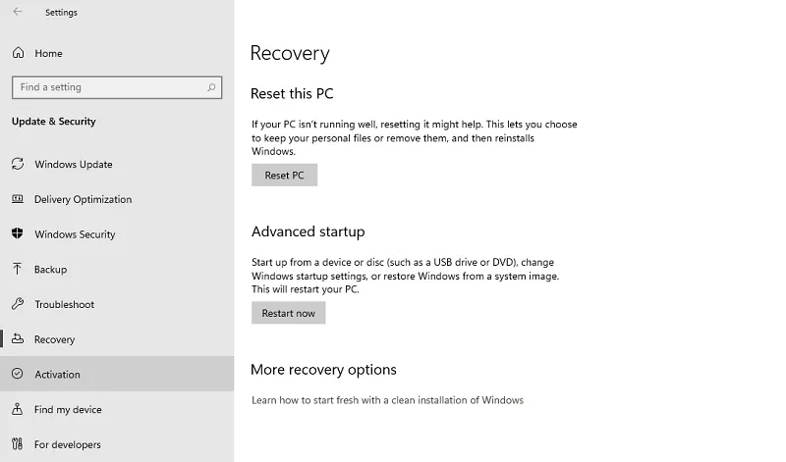Go to Home label
Image resolution: width=786 pixels, height=462 pixels.
[48, 53]
